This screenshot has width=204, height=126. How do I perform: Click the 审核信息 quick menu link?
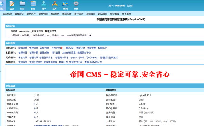tap(44, 48)
